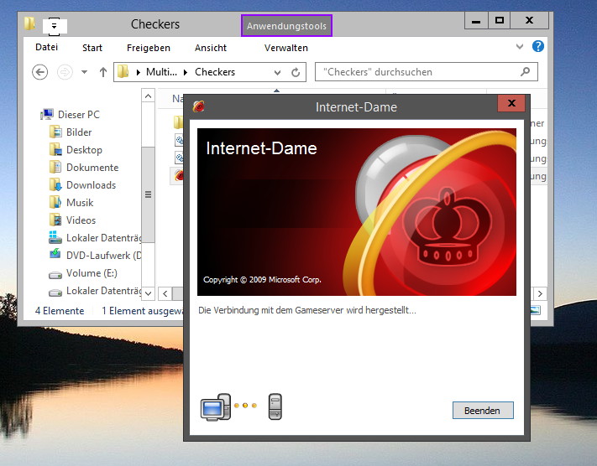Click the connection status message text
Image resolution: width=597 pixels, height=466 pixels.
tap(306, 310)
